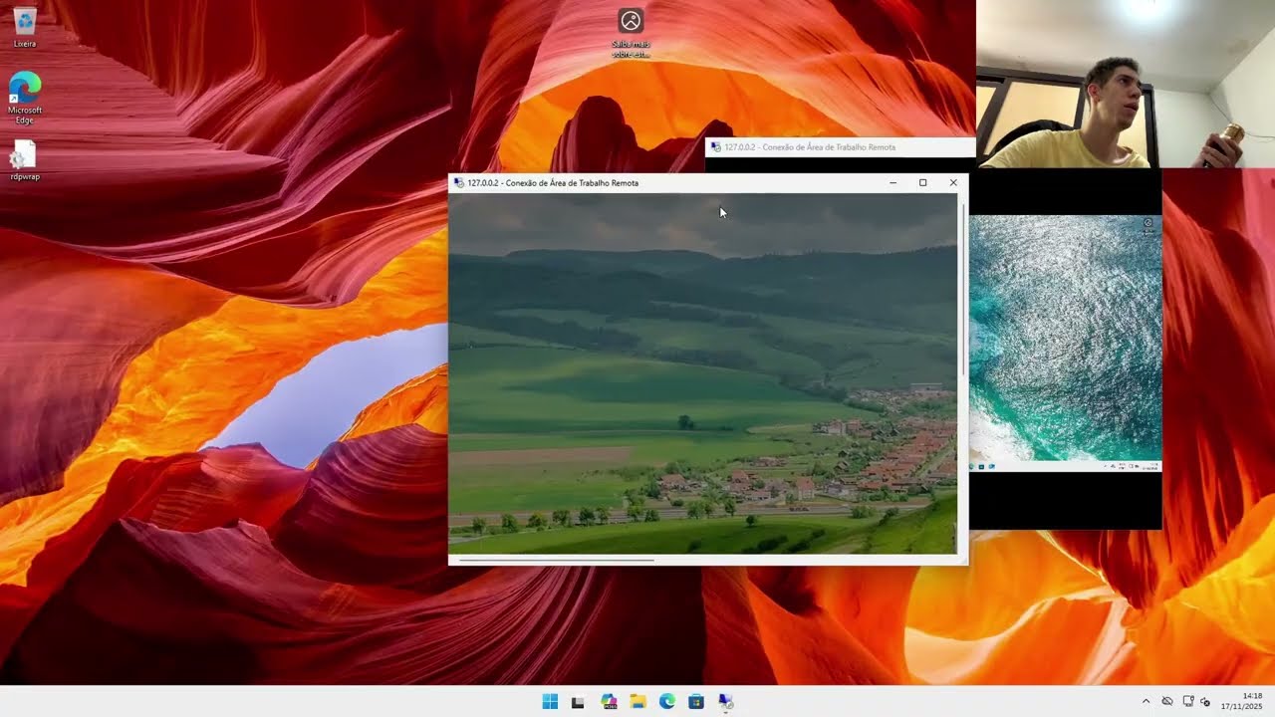
Task: Select the Microsoft Edge desktop shortcut
Action: click(25, 98)
